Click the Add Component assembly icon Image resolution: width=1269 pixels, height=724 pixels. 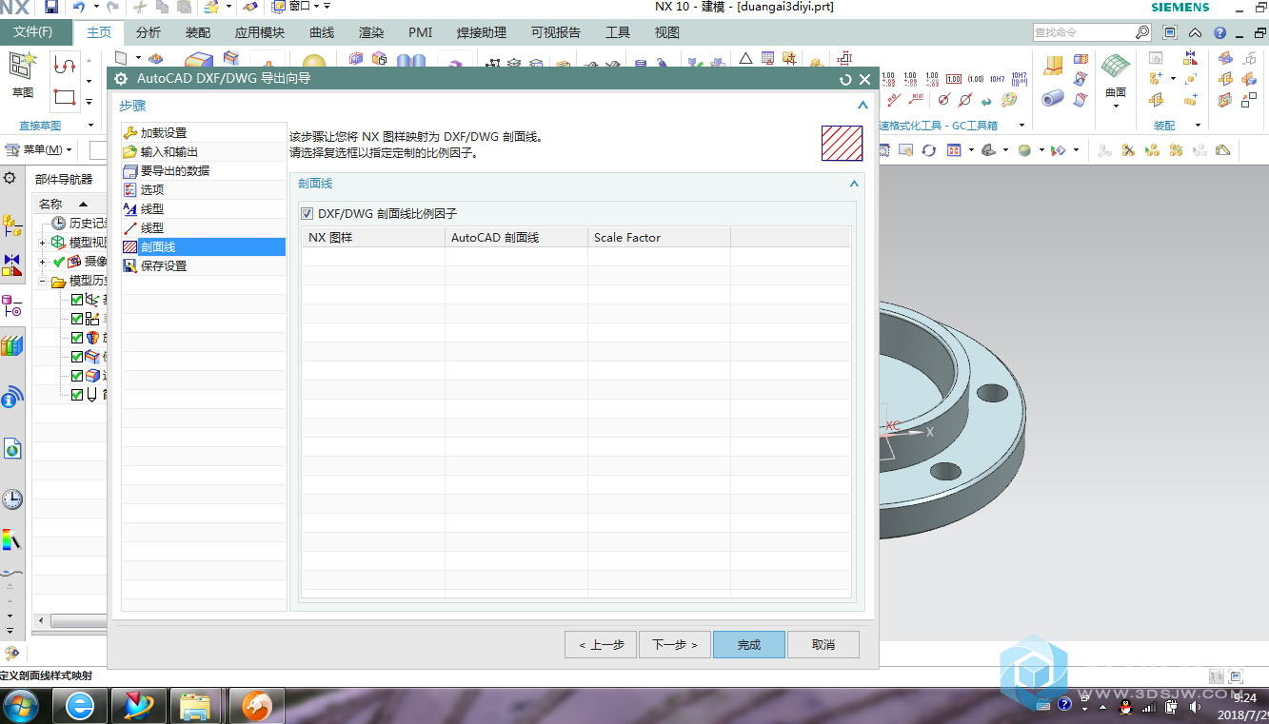point(1157,79)
